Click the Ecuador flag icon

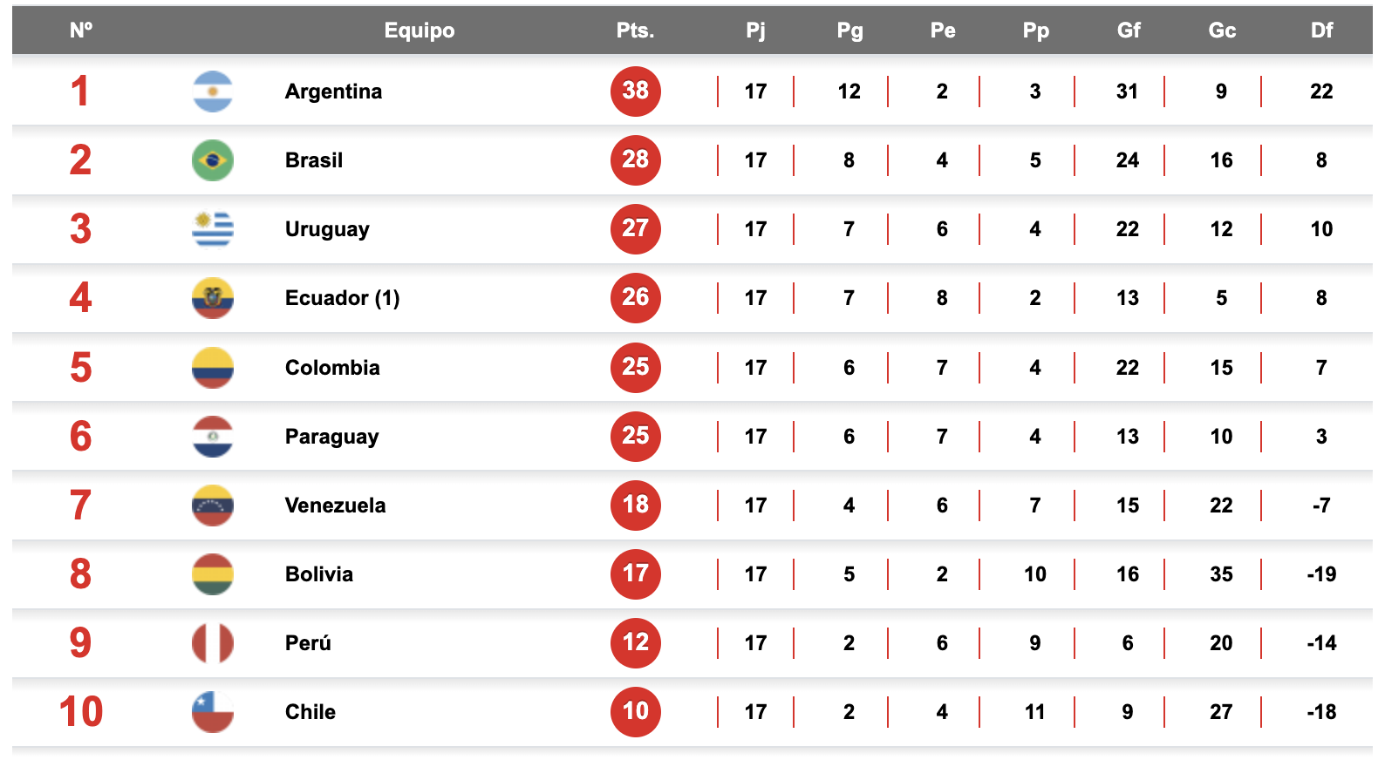pos(213,298)
